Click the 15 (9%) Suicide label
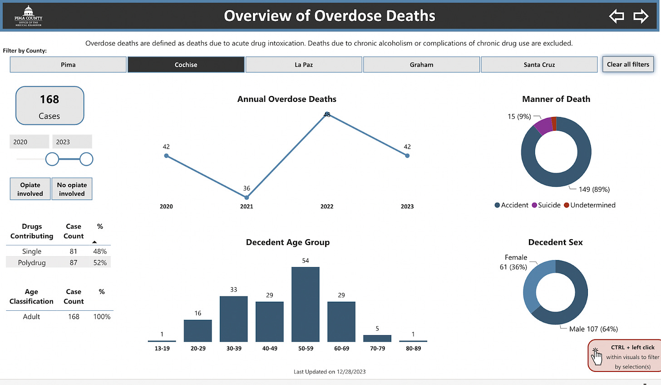The image size is (661, 385). (519, 116)
